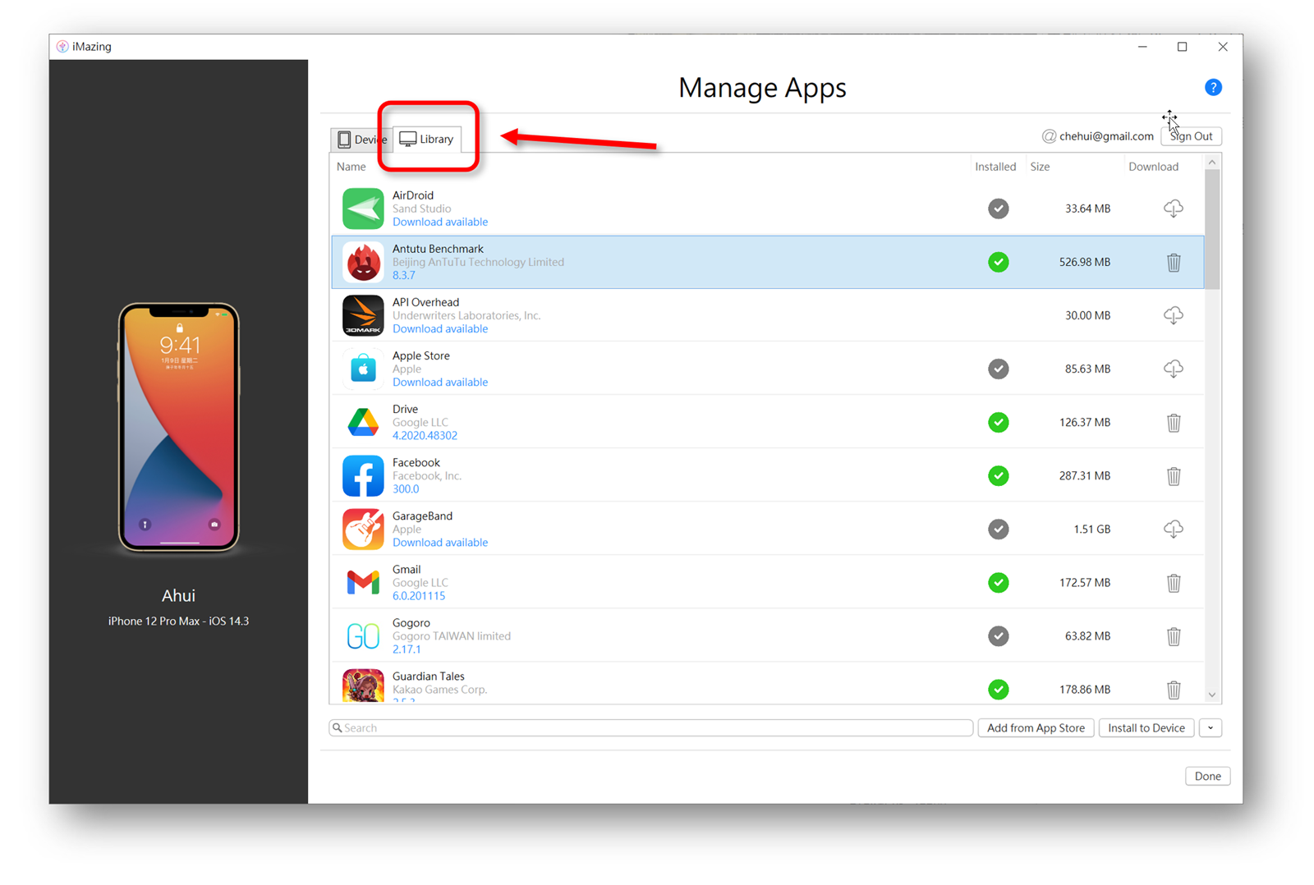Click the Sign Out button
Image resolution: width=1314 pixels, height=885 pixels.
tap(1191, 136)
